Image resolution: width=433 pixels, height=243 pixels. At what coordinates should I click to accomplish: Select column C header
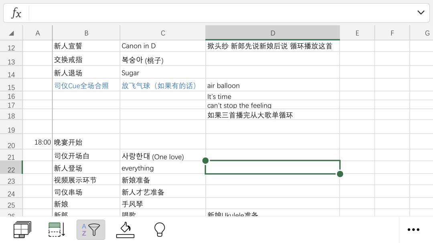[163, 33]
